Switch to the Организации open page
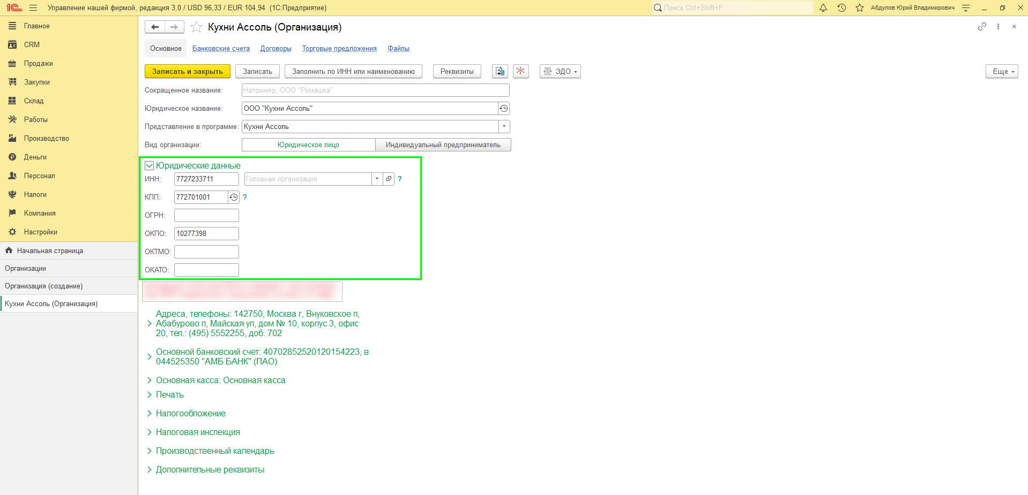Screen dimensions: 1028x495 pos(69,269)
